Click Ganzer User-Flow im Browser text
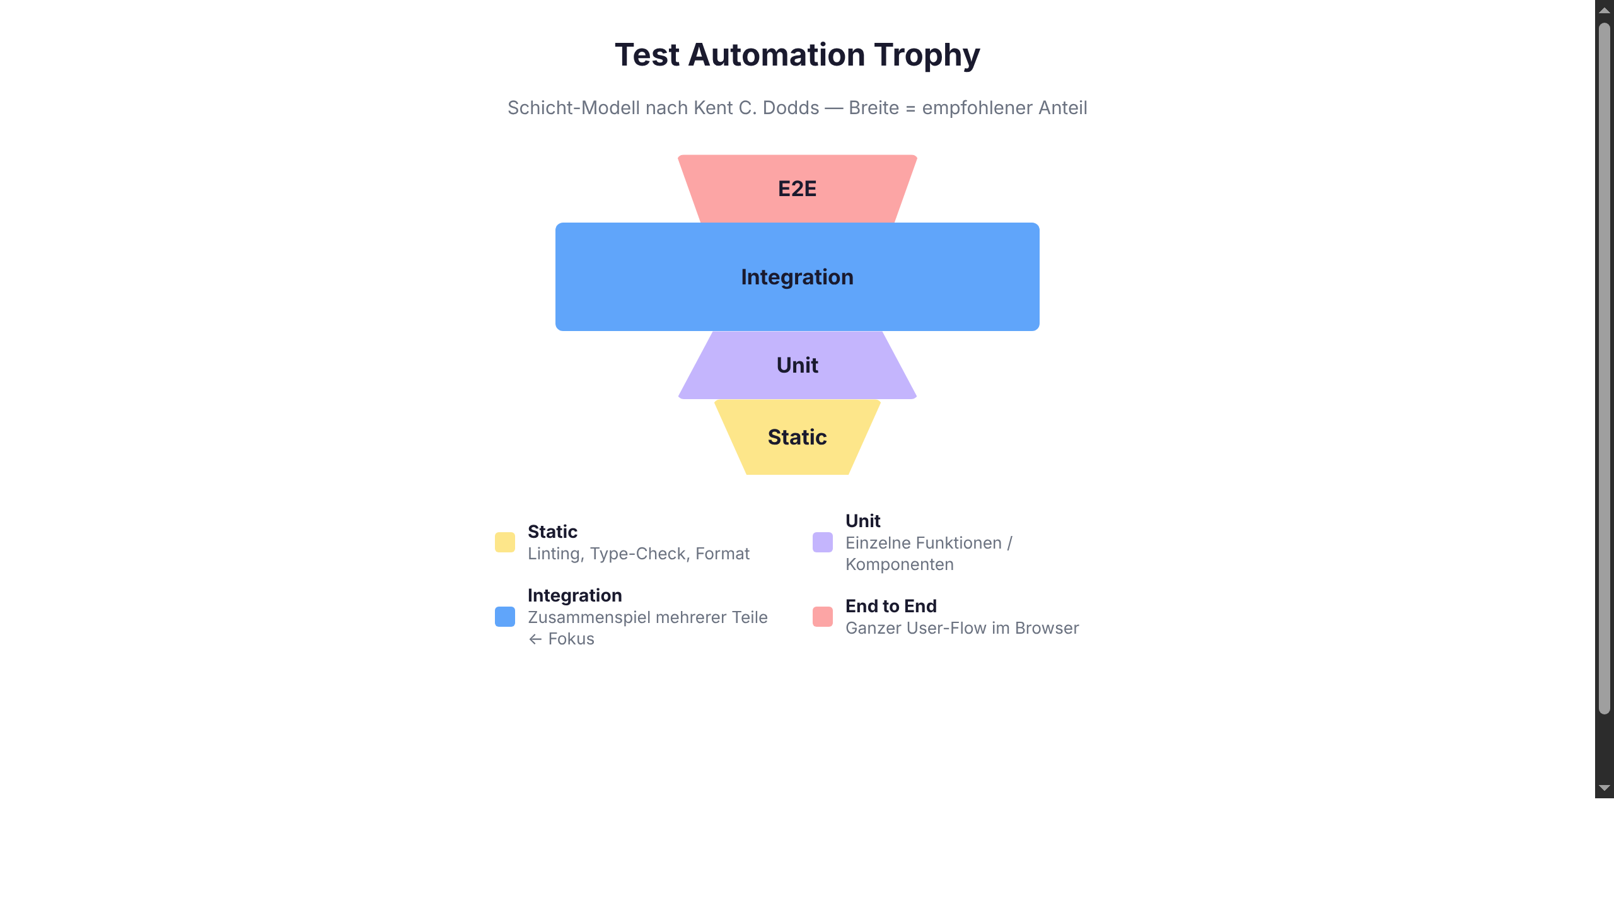This screenshot has width=1614, height=908. click(962, 628)
